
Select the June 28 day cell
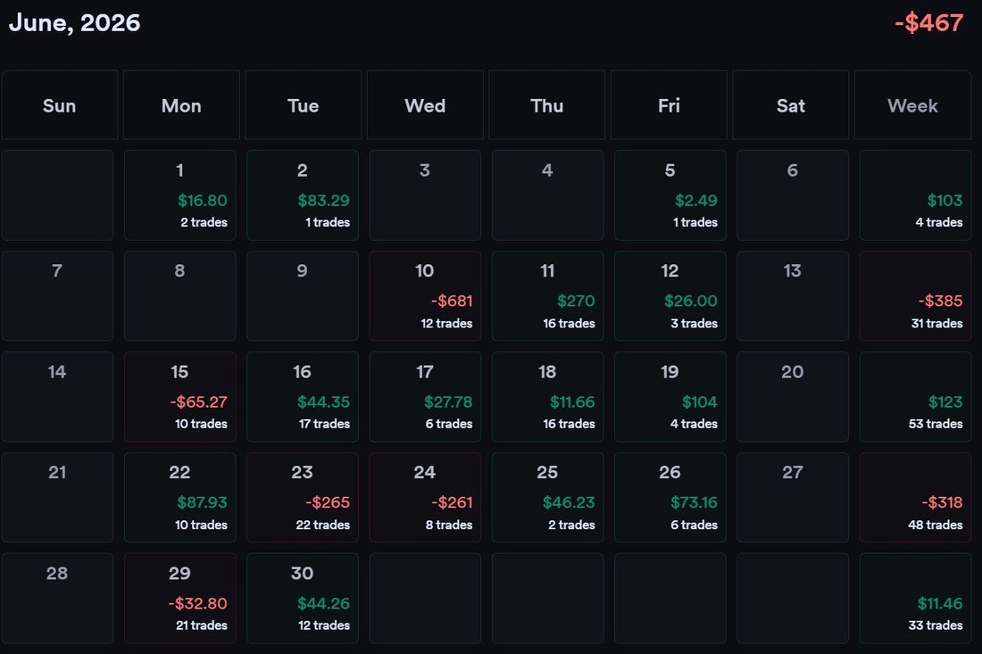point(58,599)
